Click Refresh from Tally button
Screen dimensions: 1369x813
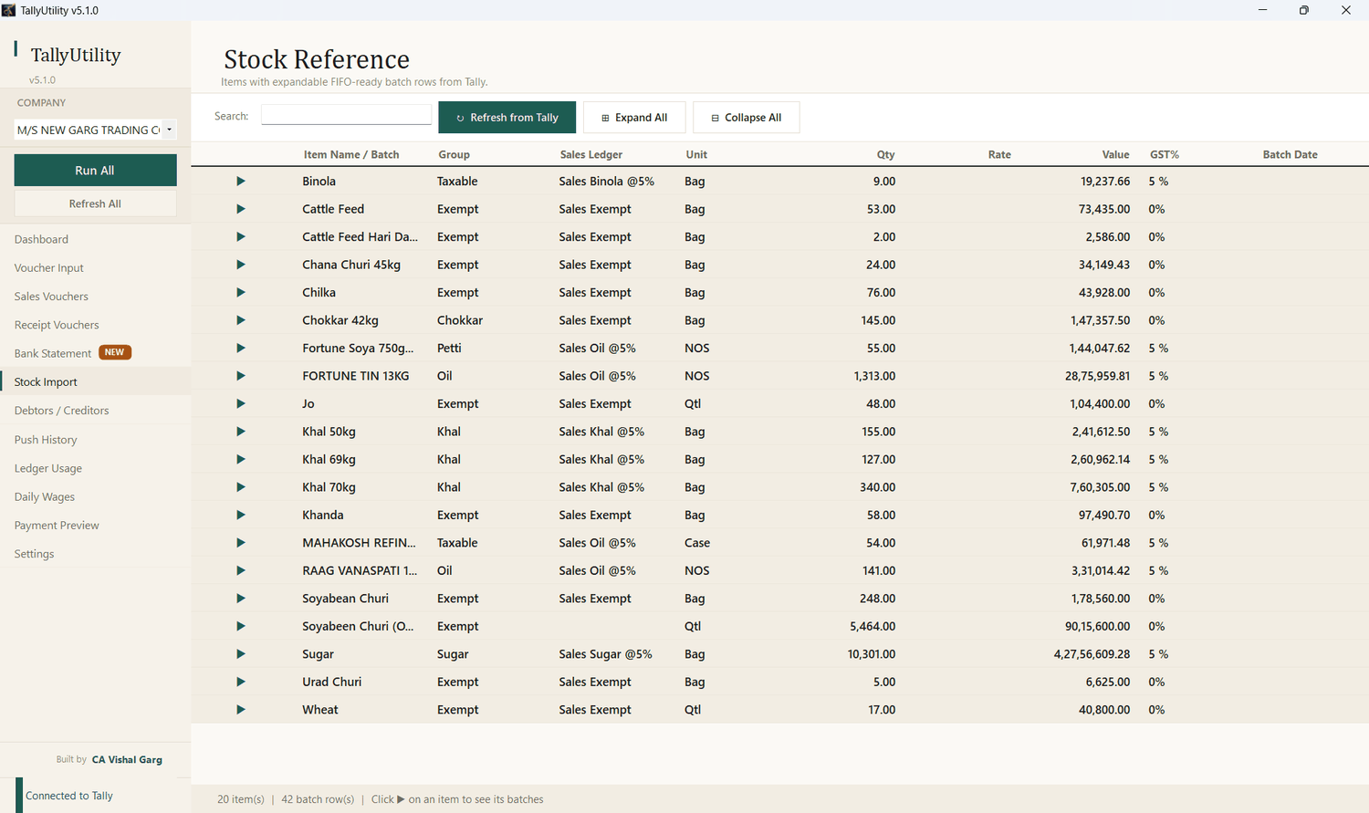[507, 118]
